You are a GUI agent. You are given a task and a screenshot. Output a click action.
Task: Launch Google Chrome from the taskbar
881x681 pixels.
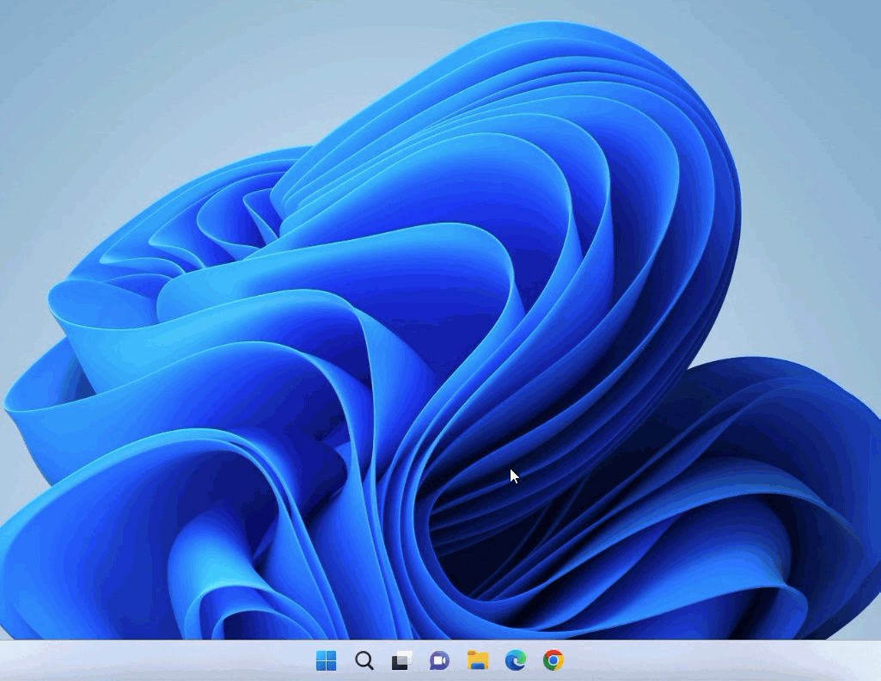(554, 660)
